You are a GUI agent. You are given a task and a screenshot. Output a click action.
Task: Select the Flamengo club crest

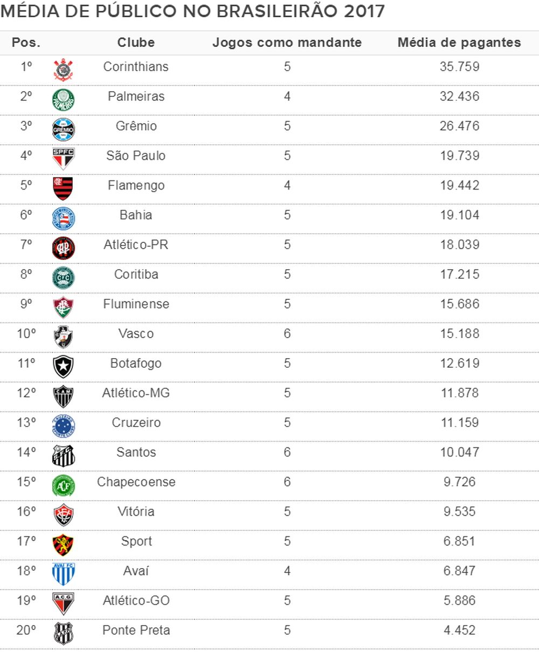(x=64, y=188)
